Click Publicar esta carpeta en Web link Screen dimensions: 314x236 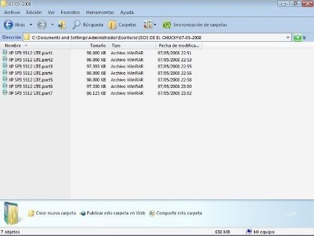[116, 213]
